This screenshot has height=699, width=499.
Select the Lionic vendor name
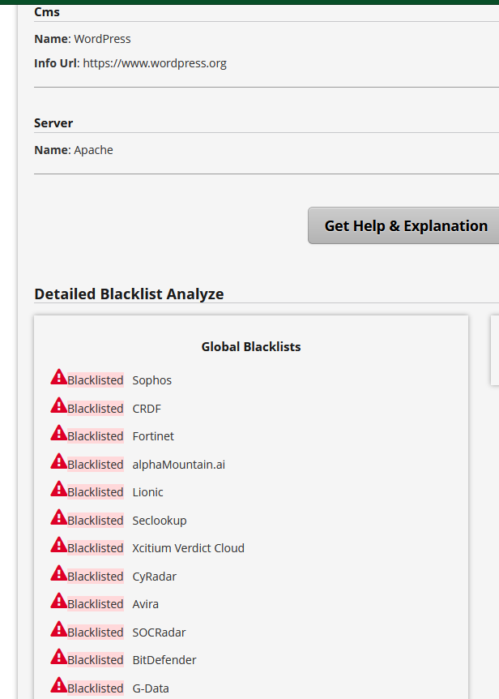coord(147,492)
